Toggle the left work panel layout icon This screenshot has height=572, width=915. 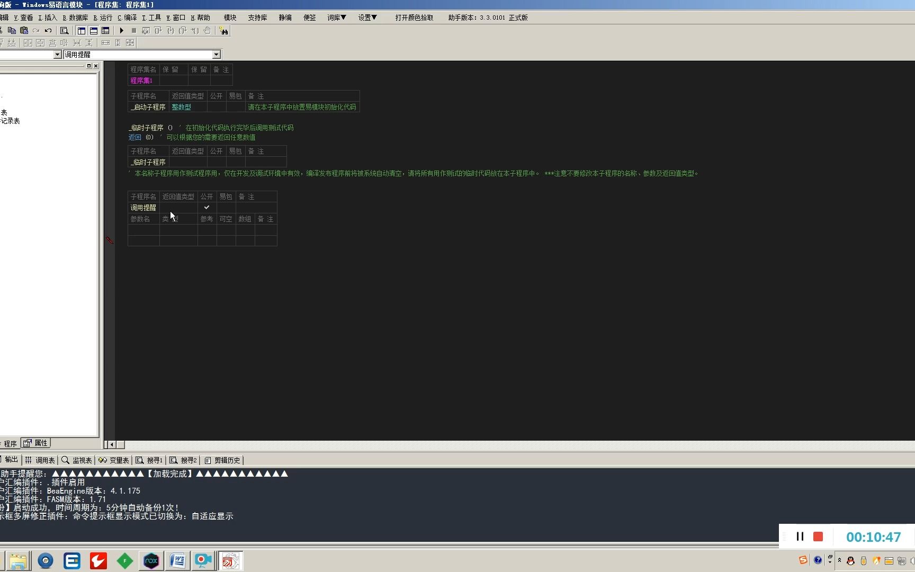[81, 31]
